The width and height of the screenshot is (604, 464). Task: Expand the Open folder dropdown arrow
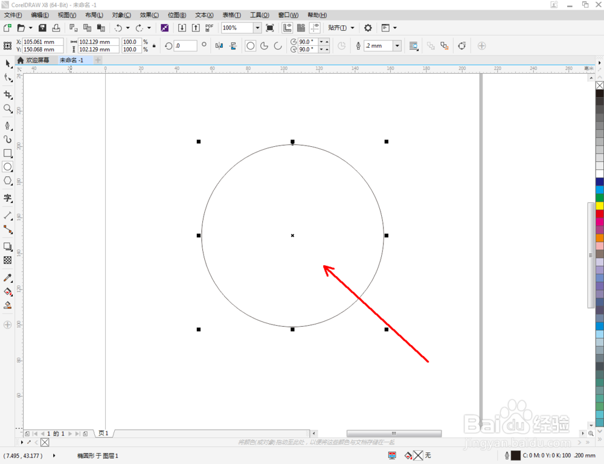(x=30, y=28)
